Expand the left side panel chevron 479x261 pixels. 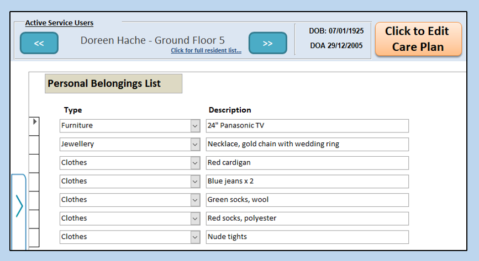click(x=19, y=206)
